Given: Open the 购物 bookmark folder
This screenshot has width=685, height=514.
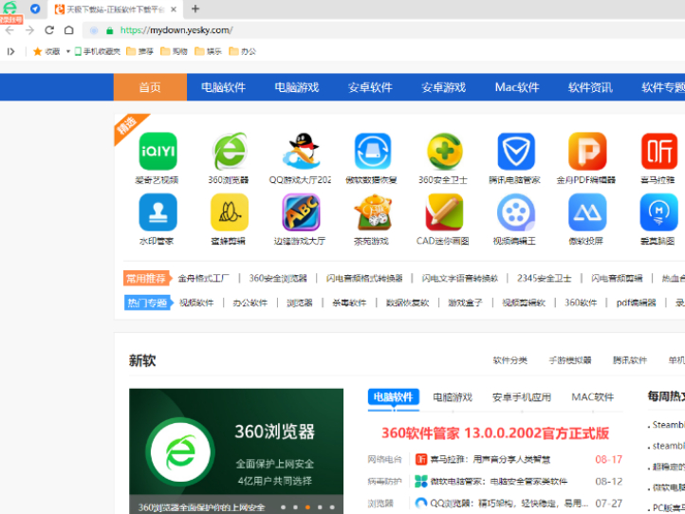Looking at the screenshot, I should pyautogui.click(x=174, y=51).
